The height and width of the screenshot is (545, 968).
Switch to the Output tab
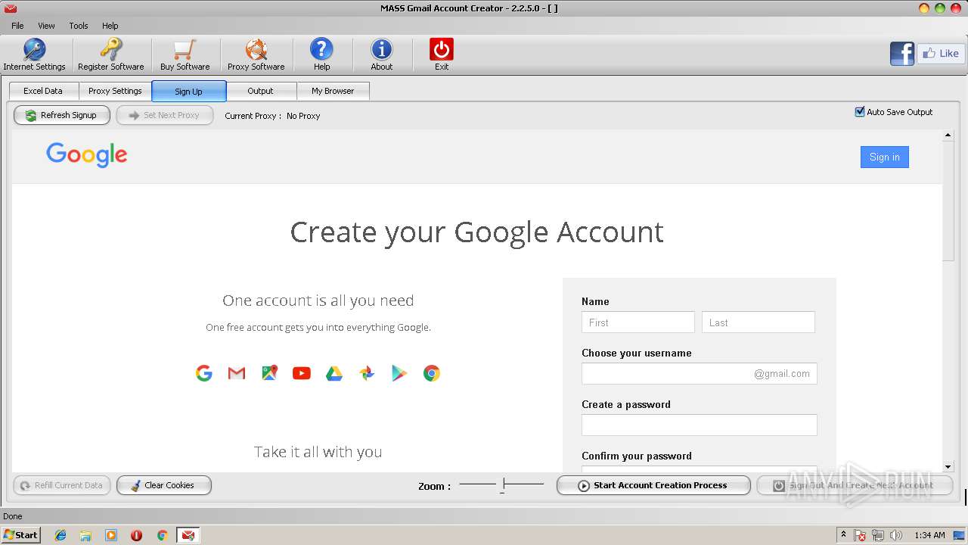[x=260, y=91]
